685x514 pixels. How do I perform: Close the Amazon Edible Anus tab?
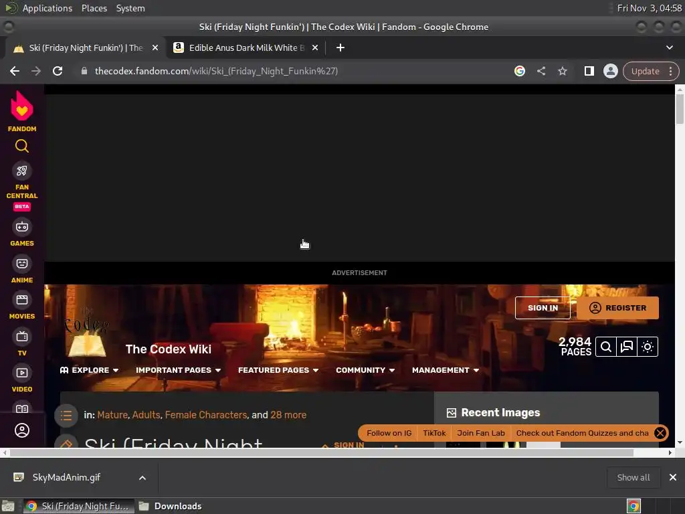[x=315, y=48]
